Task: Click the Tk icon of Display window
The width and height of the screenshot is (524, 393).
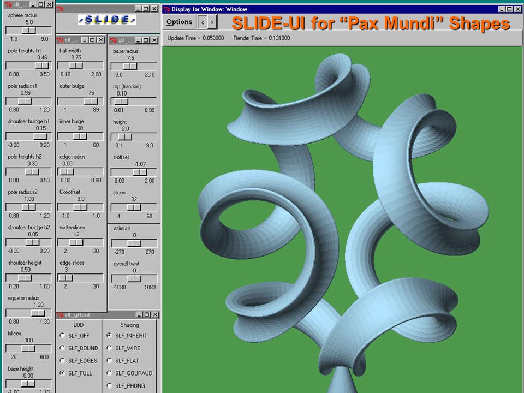Action: point(167,9)
